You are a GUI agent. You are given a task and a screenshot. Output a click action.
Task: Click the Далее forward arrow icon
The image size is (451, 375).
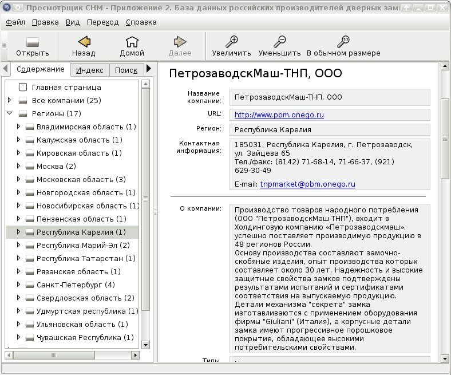click(x=180, y=42)
